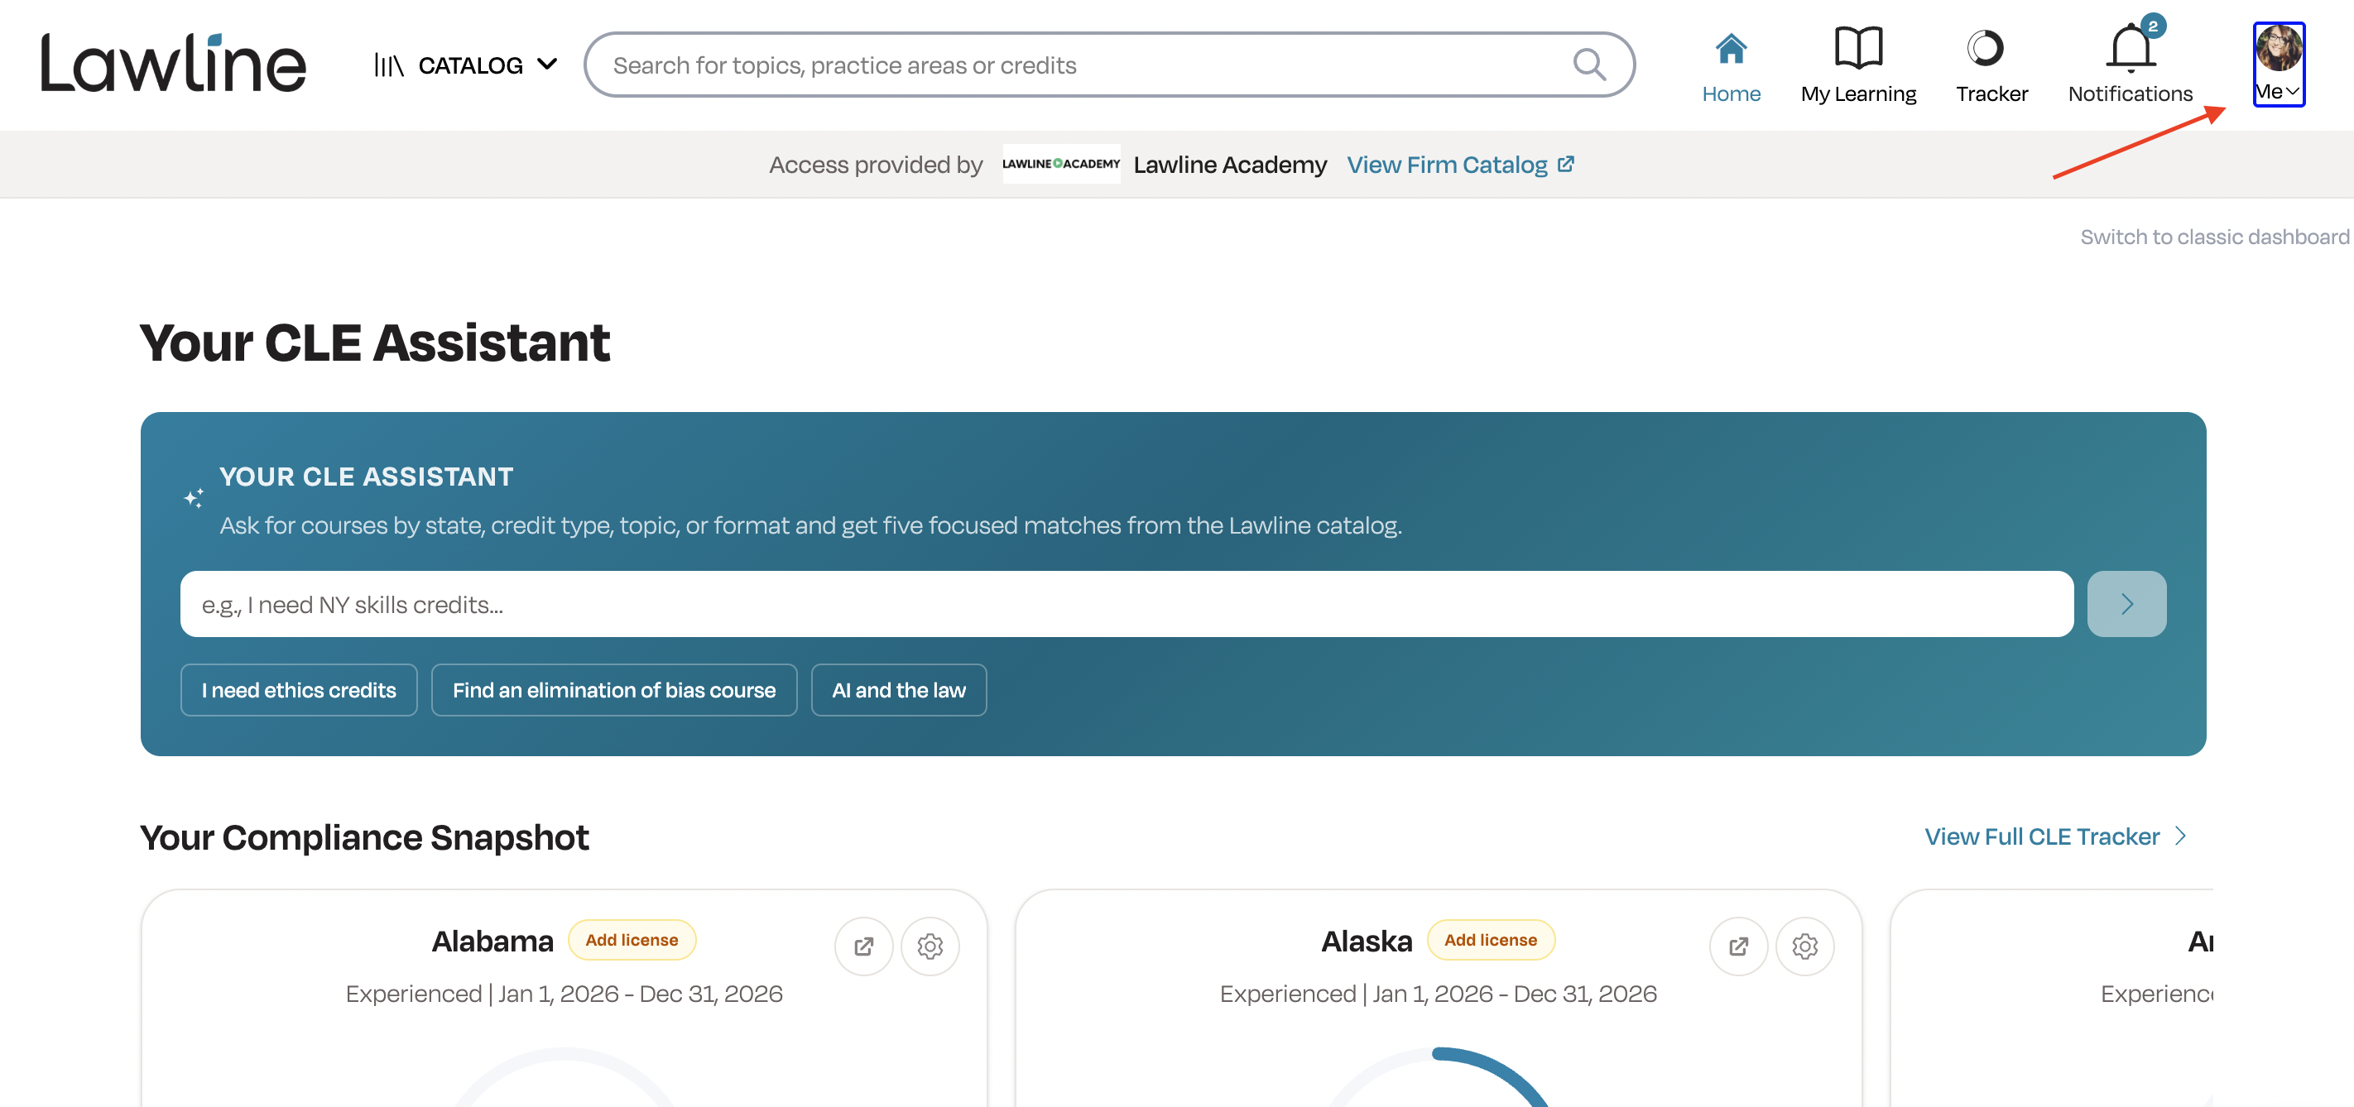Image resolution: width=2354 pixels, height=1107 pixels.
Task: Choose 'Find an elimination of bias course'
Action: pyautogui.click(x=614, y=691)
